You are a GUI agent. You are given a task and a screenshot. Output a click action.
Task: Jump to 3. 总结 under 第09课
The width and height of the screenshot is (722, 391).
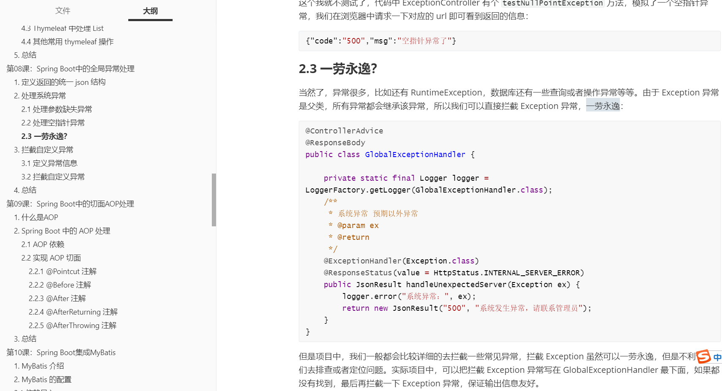(25, 339)
